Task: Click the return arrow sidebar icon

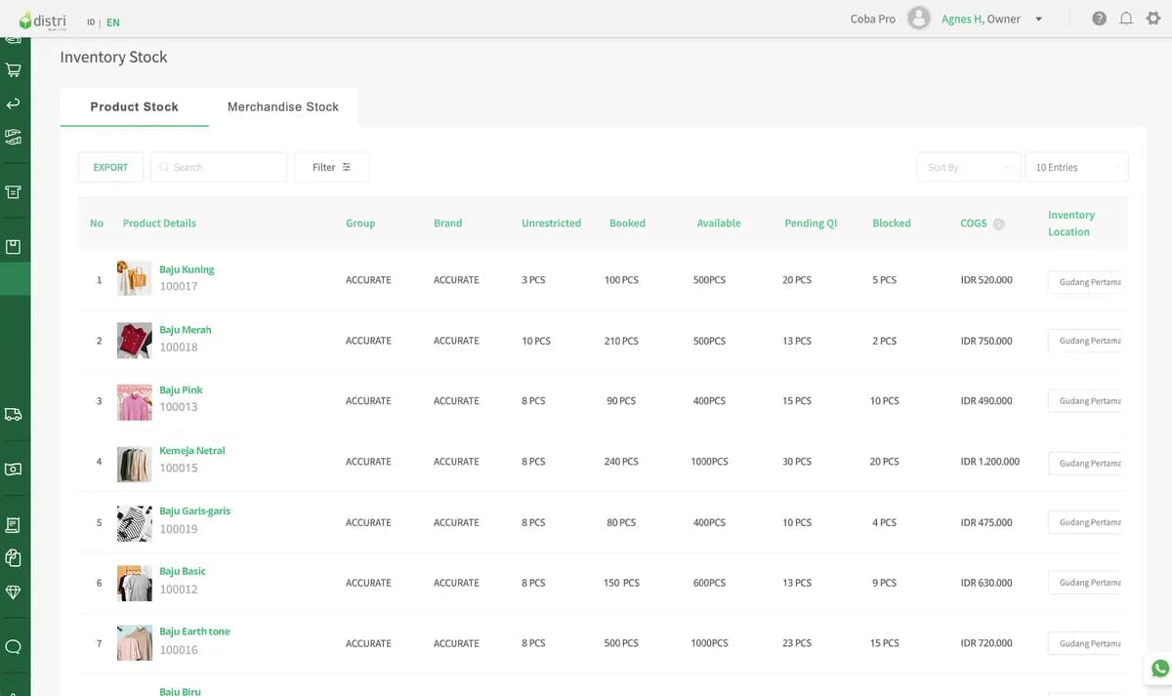Action: pos(14,103)
